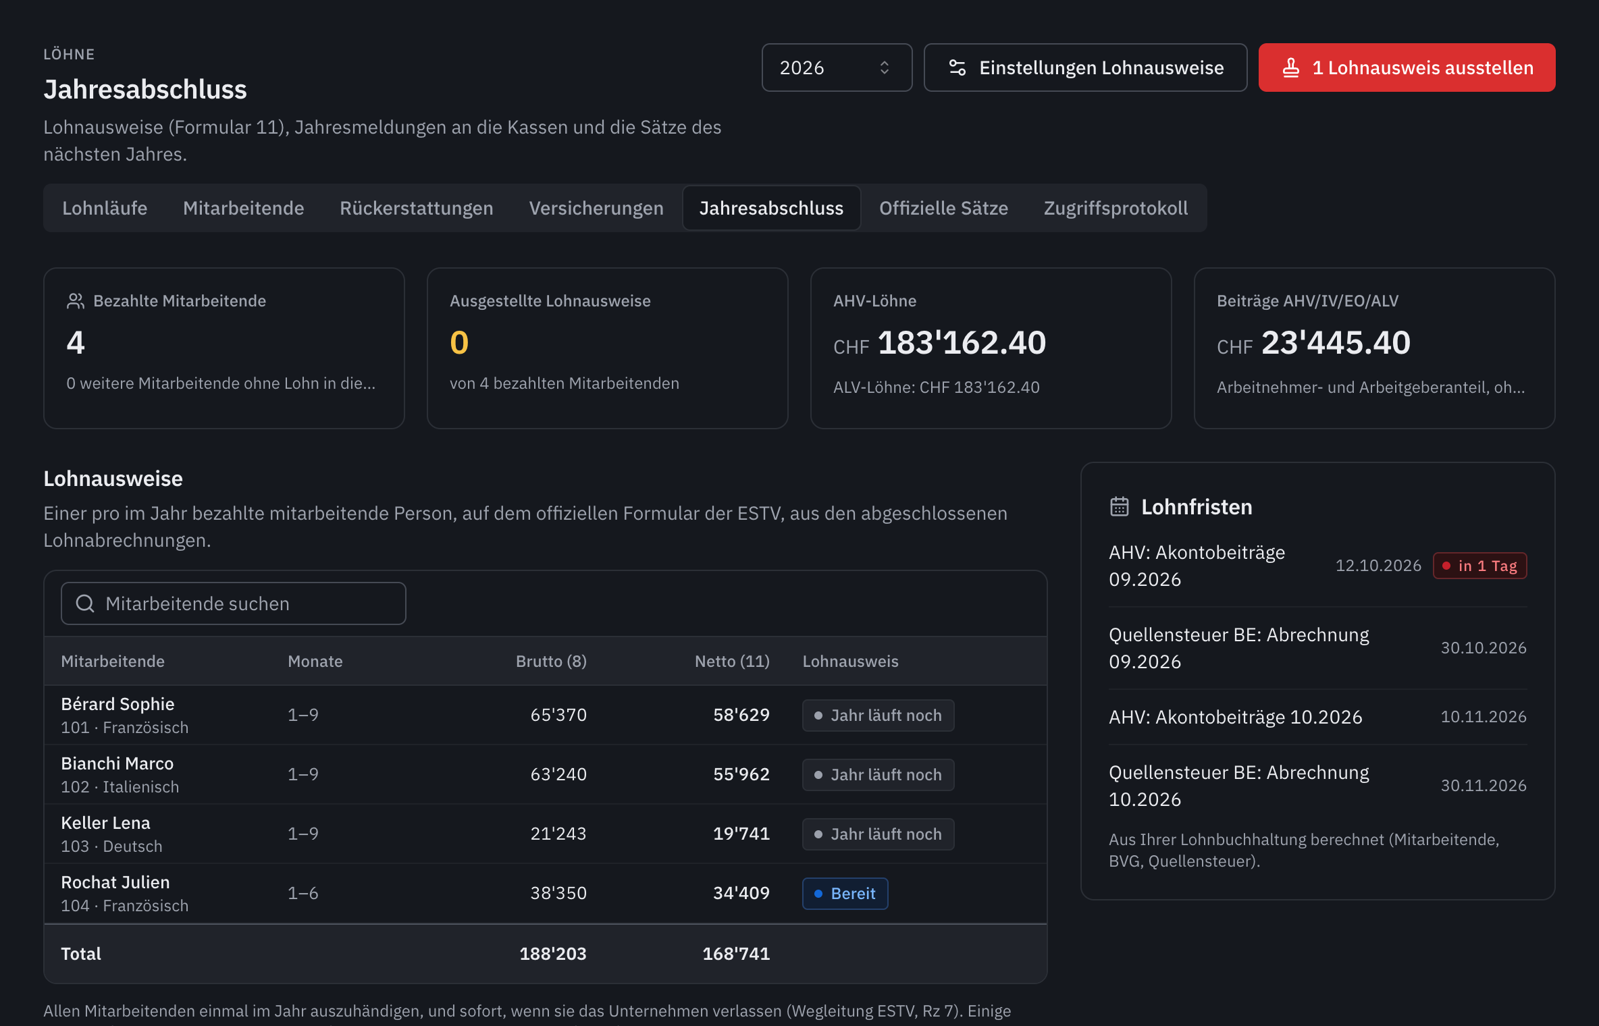Click Netto value 34'409
Viewport: 1599px width, 1026px height.
point(741,893)
